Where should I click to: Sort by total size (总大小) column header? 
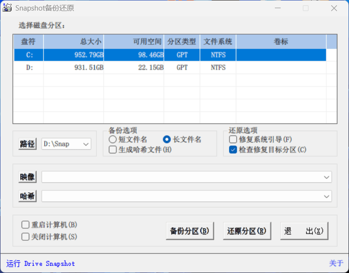coord(74,41)
